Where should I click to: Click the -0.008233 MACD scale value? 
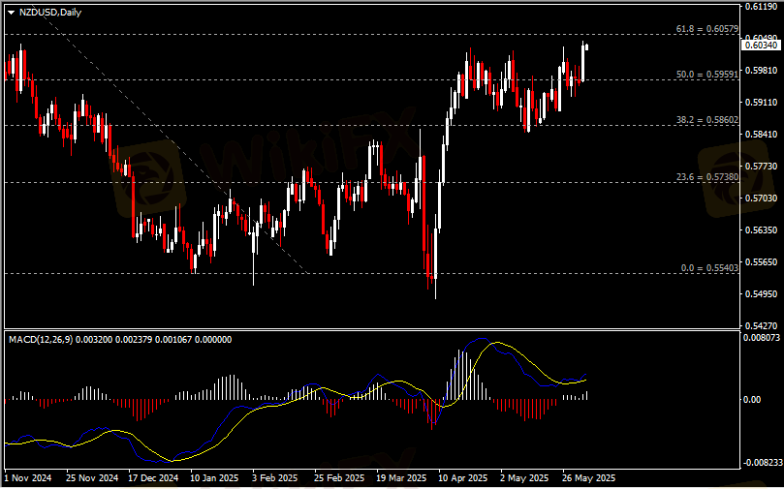click(x=761, y=463)
